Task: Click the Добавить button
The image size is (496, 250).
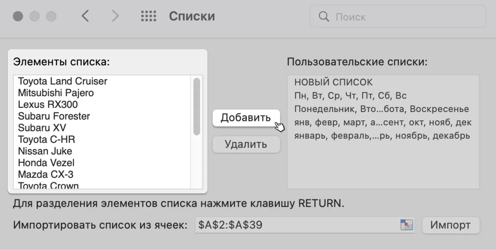Action: tap(246, 118)
